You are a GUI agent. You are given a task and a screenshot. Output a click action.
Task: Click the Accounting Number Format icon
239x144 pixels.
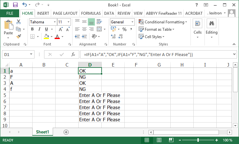click(113, 29)
